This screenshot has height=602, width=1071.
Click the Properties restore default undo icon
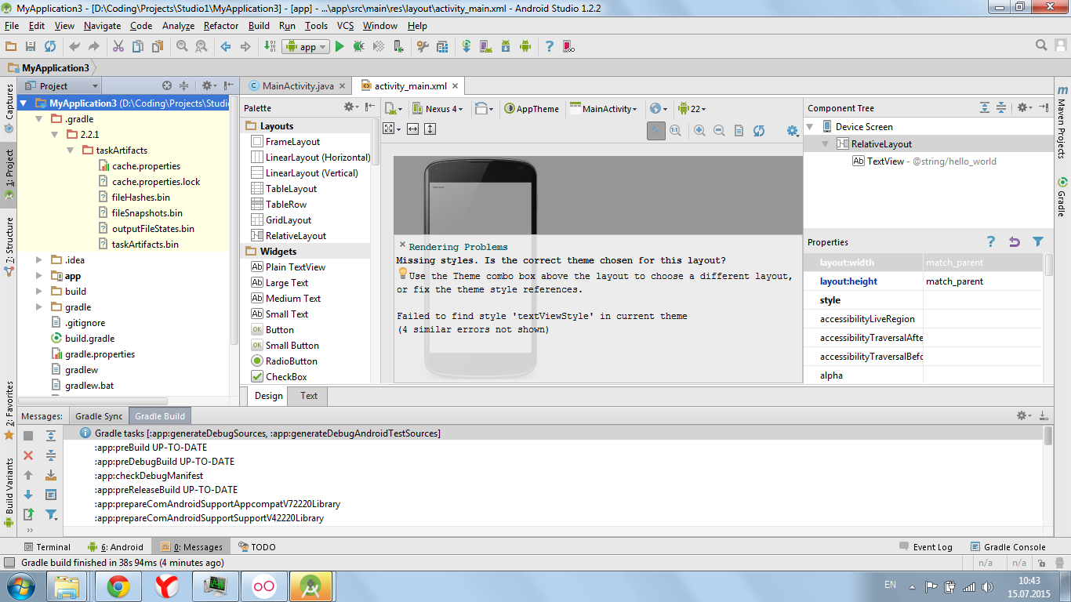[x=1015, y=242]
